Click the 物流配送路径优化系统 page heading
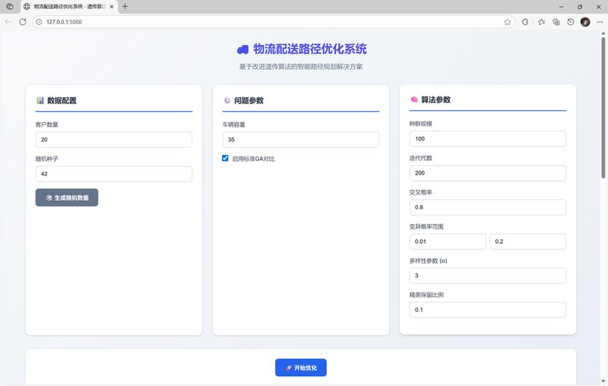 310,49
